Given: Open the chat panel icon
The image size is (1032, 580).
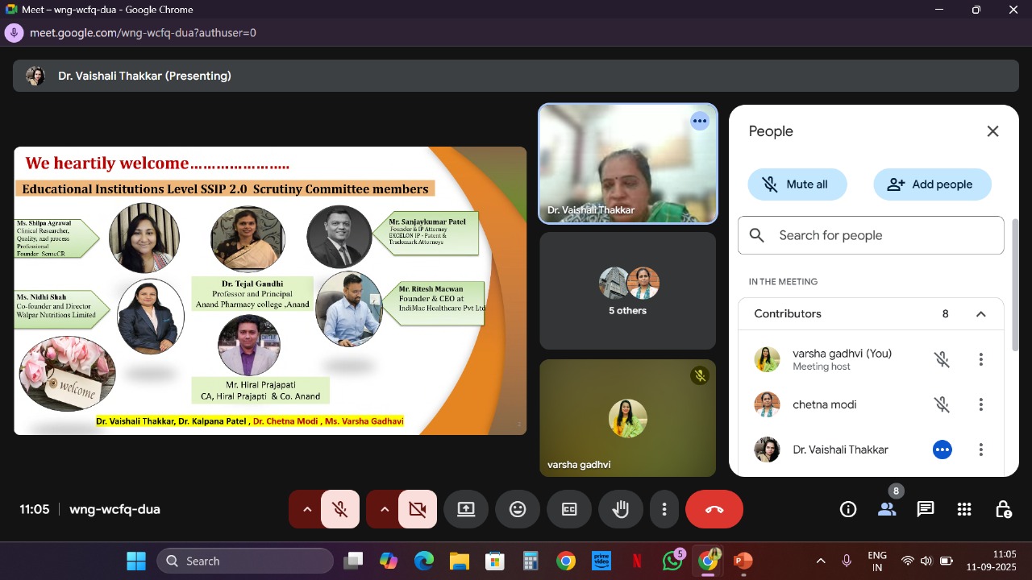Looking at the screenshot, I should [926, 509].
